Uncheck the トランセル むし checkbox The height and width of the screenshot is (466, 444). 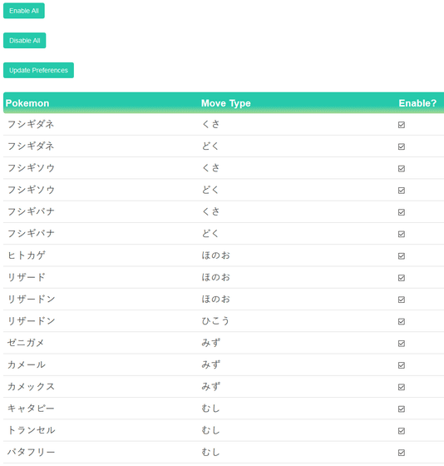402,431
